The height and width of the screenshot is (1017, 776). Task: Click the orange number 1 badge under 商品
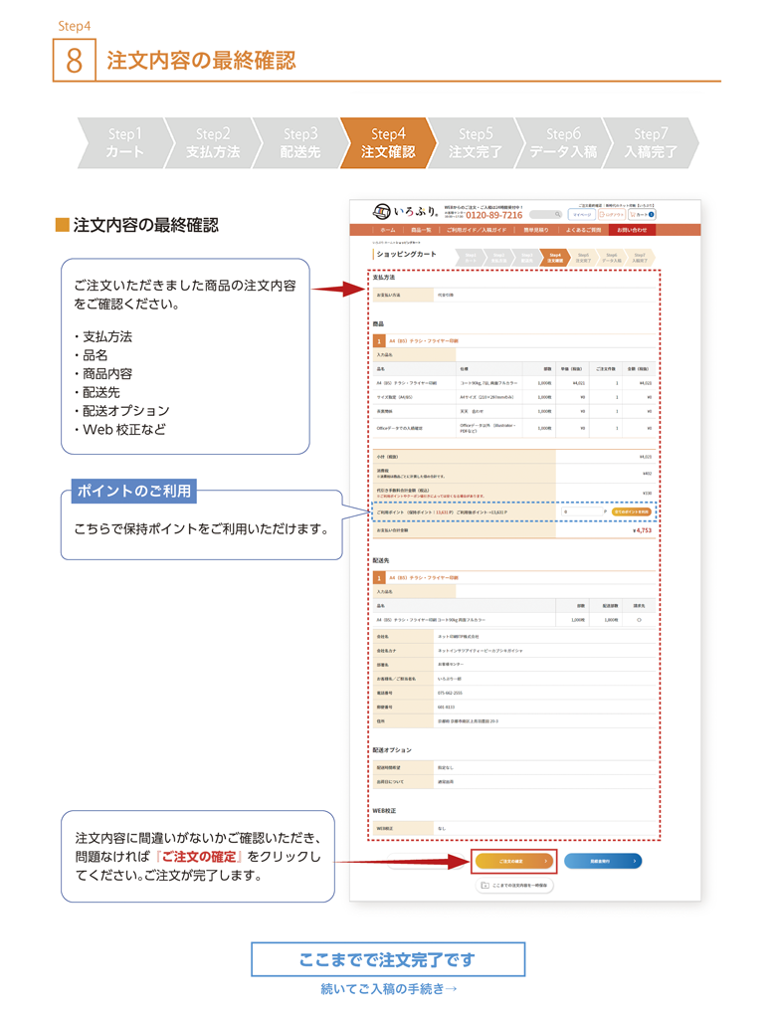pos(379,341)
